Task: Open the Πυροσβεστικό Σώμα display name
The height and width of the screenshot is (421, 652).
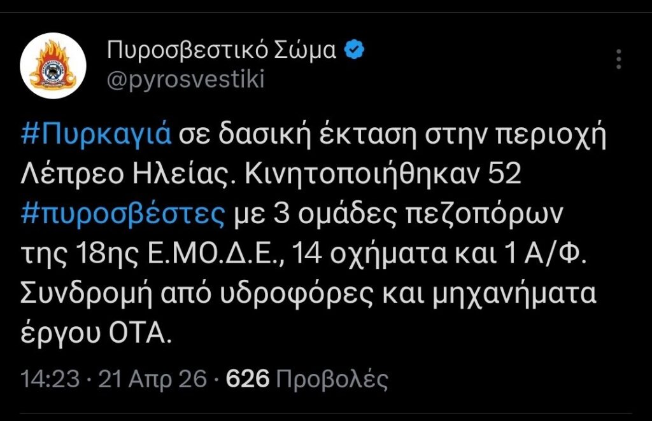Action: [x=221, y=50]
